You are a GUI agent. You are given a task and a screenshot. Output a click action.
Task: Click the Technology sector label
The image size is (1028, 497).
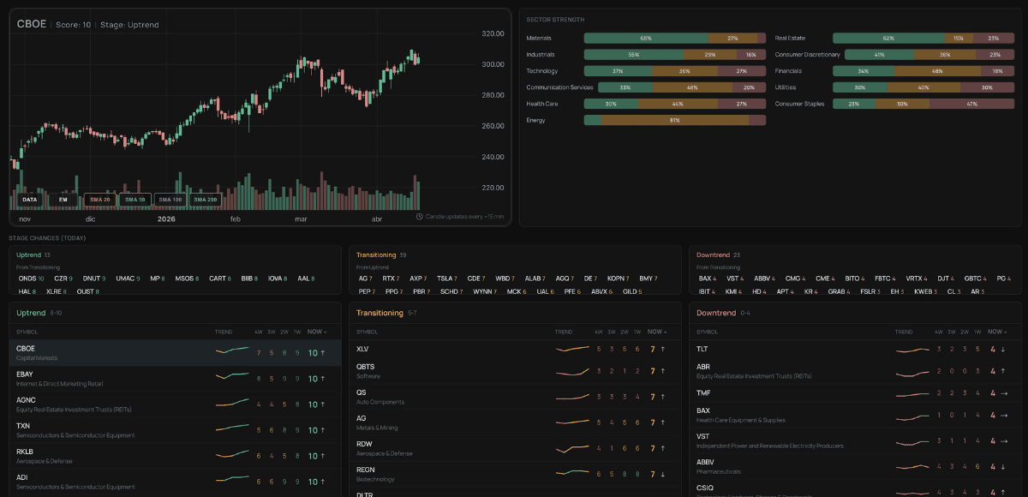click(x=542, y=71)
